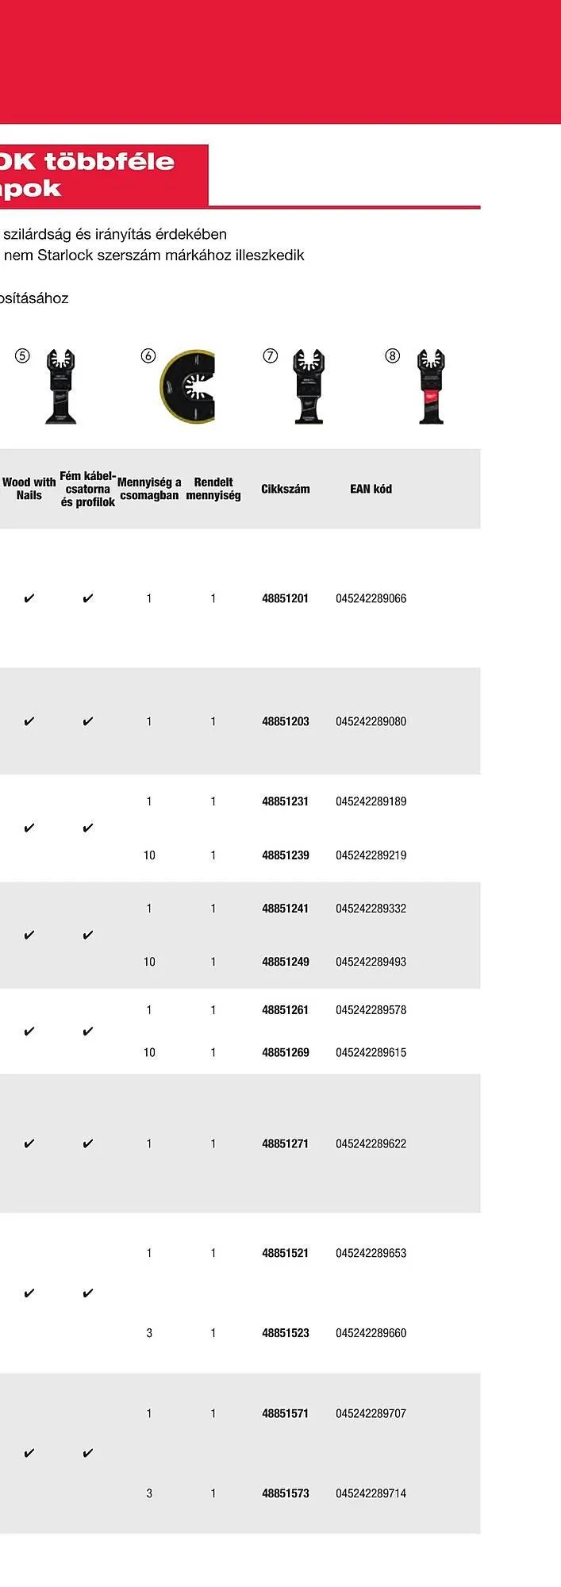Click the Cikkszám column header
Viewport: 561px width, 1587px height.
coord(286,489)
